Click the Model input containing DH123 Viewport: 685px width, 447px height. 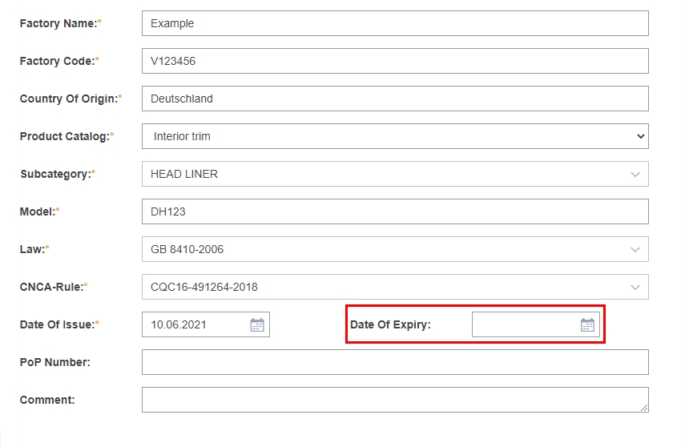395,211
